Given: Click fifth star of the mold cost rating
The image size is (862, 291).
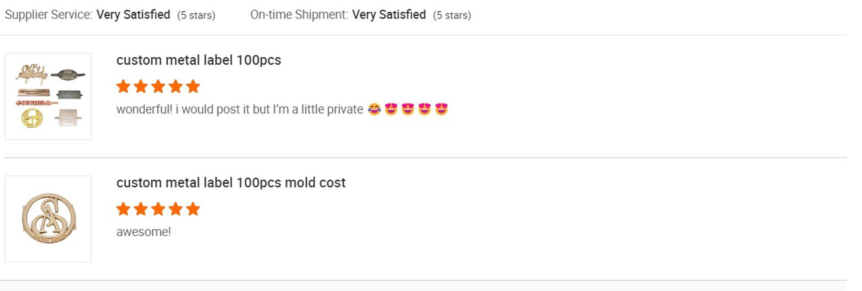Looking at the screenshot, I should [x=193, y=209].
